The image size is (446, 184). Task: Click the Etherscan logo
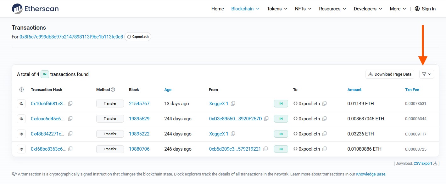pyautogui.click(x=35, y=9)
